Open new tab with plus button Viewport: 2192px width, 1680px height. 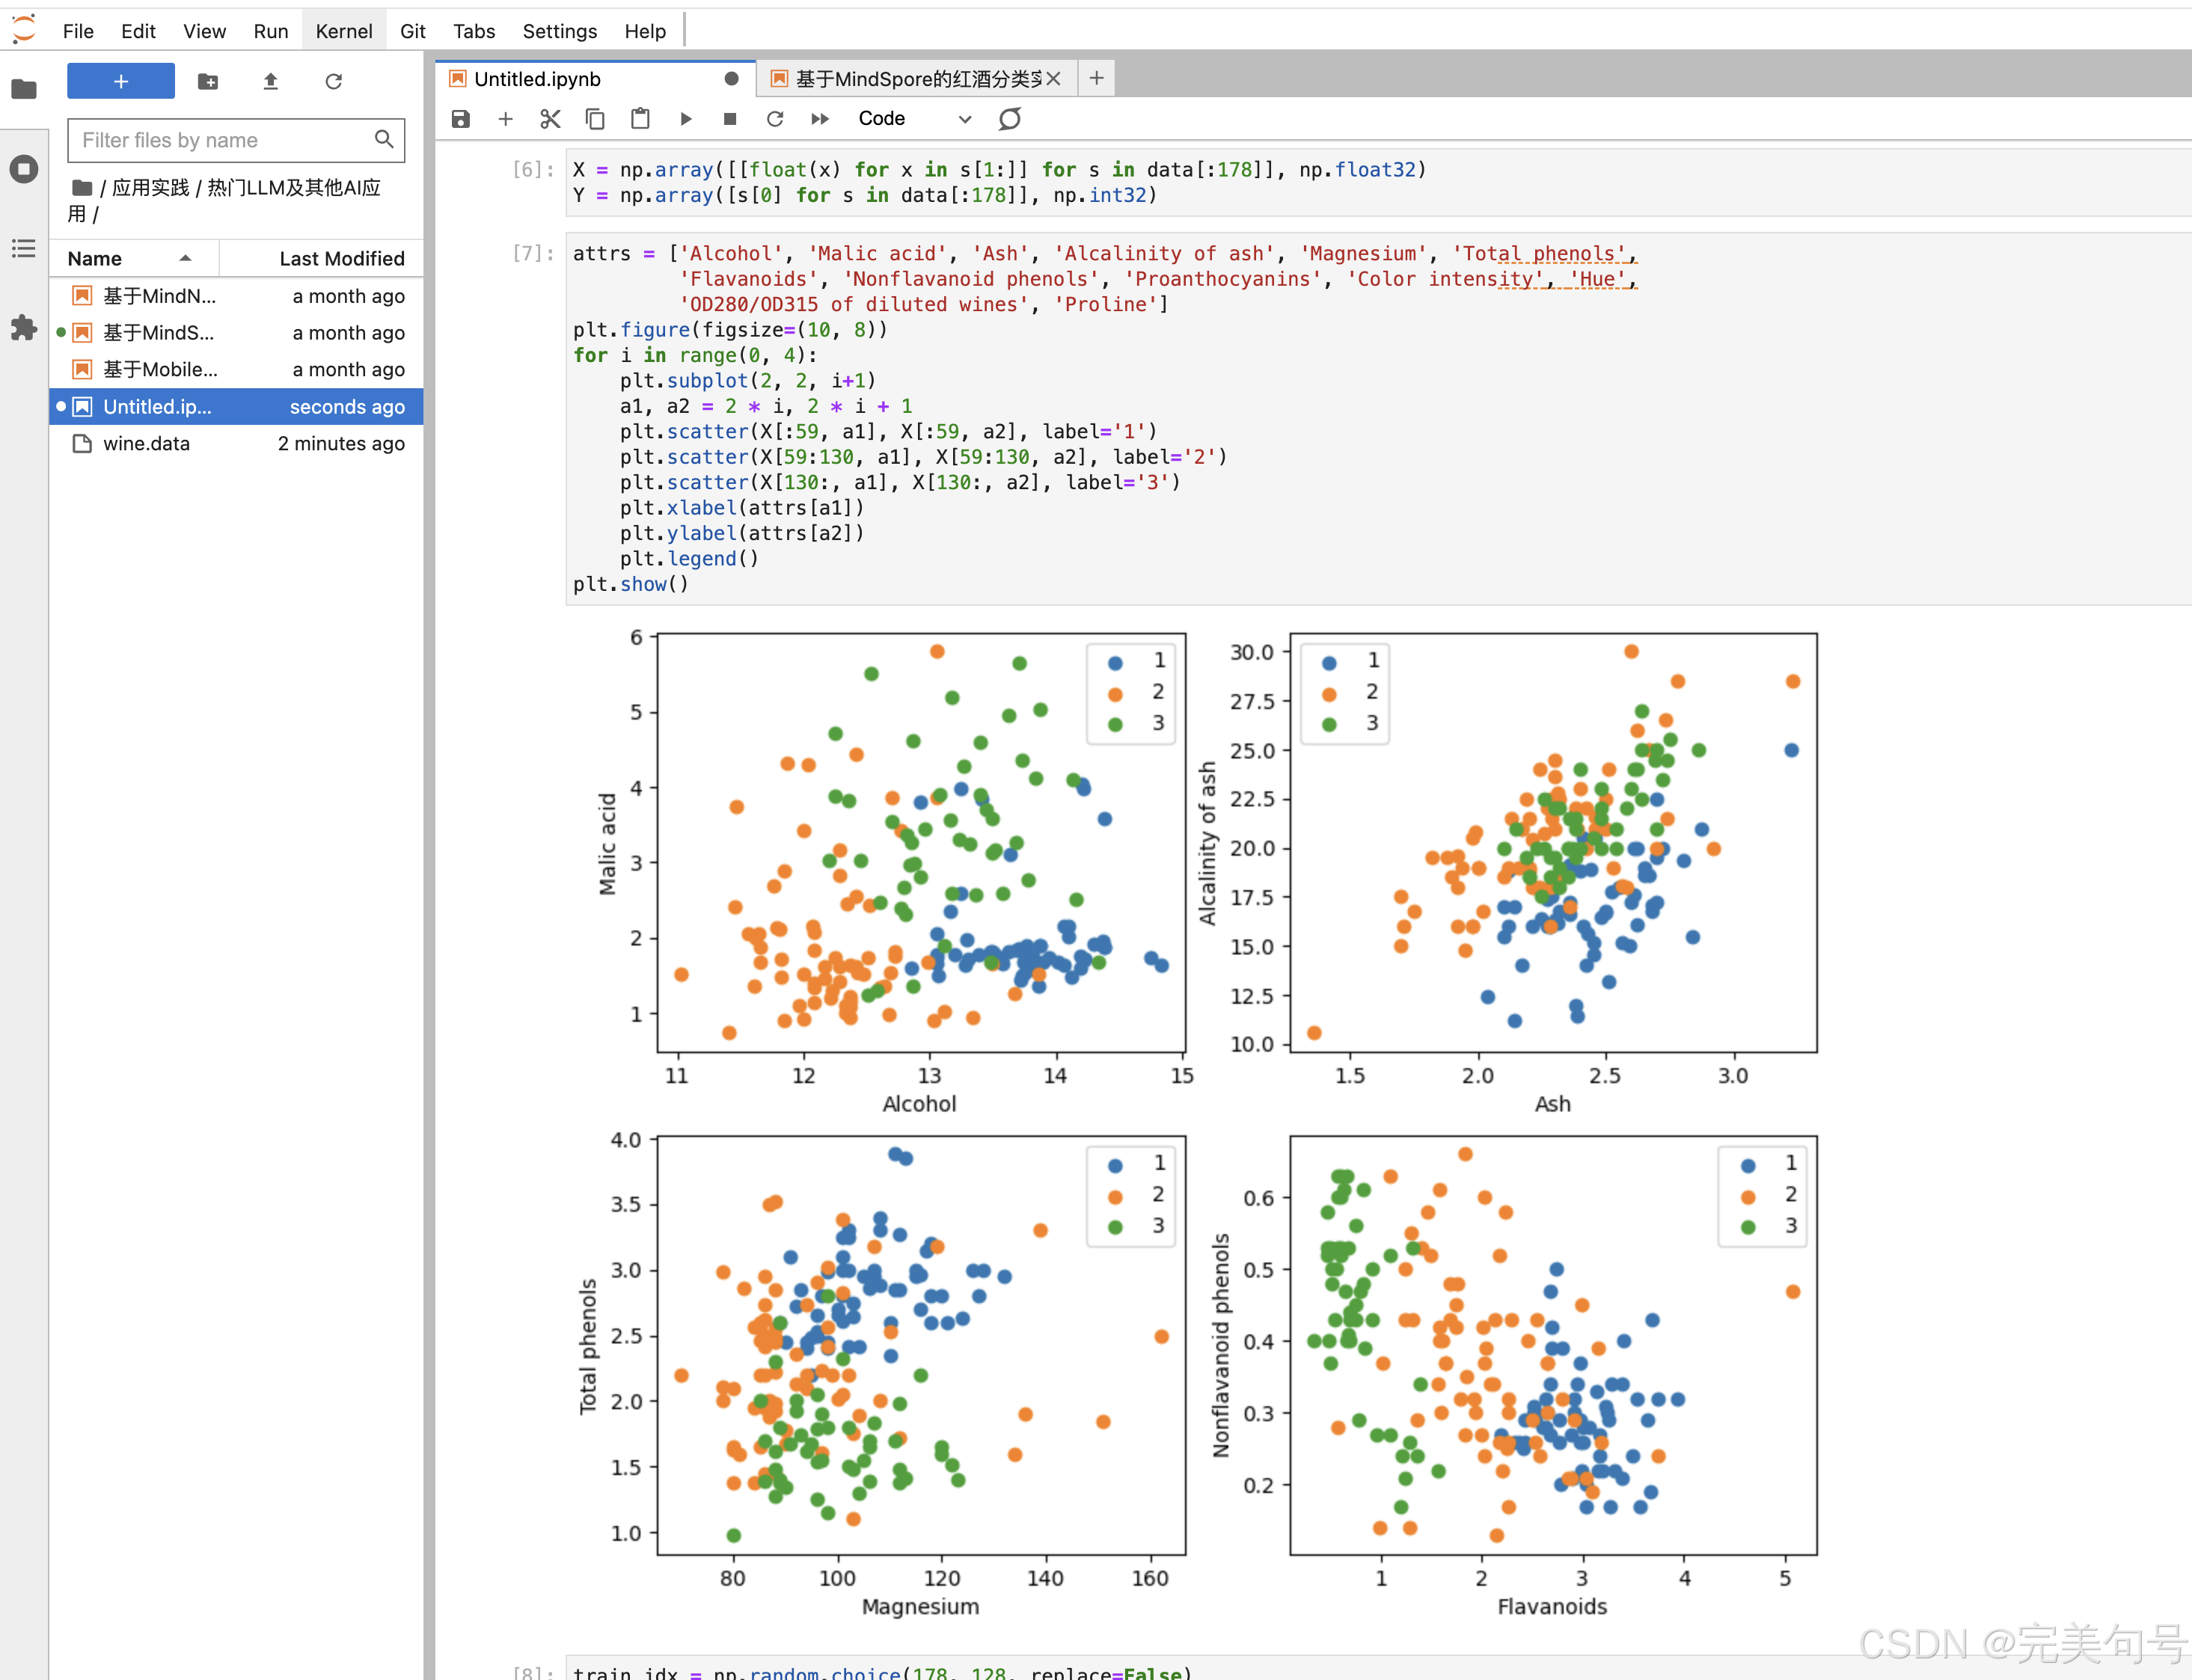(x=1096, y=78)
